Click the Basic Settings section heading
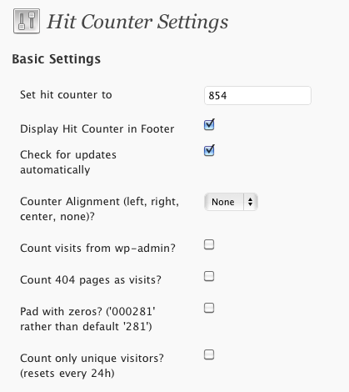 [57, 59]
